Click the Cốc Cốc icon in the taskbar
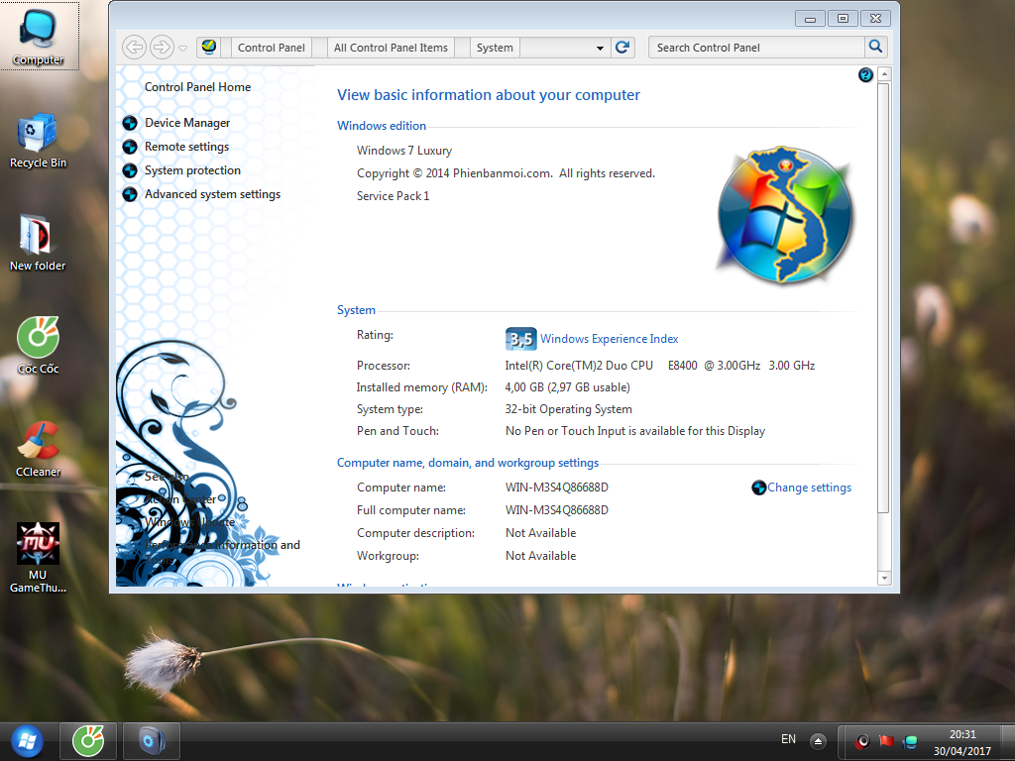Image resolution: width=1015 pixels, height=761 pixels. [x=88, y=739]
